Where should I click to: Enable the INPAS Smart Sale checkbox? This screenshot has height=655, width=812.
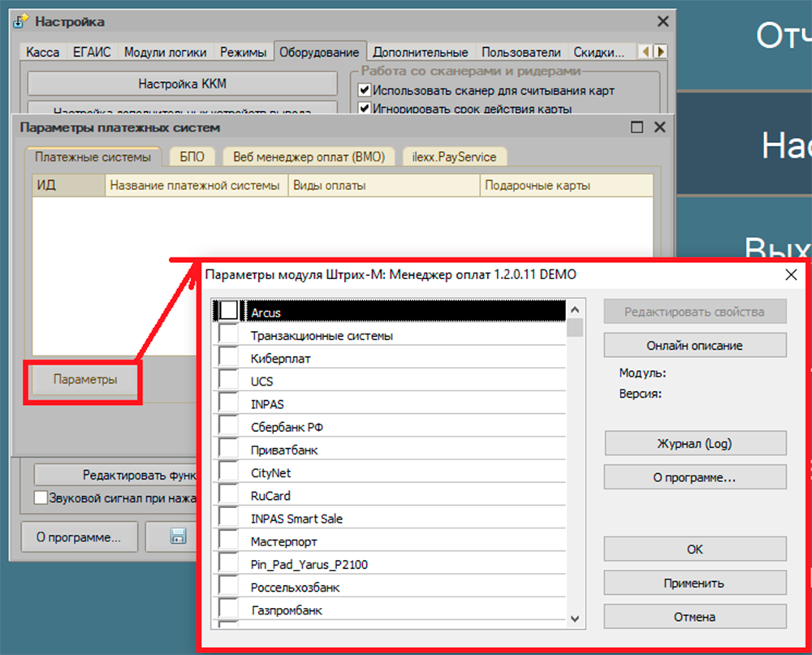point(228,517)
